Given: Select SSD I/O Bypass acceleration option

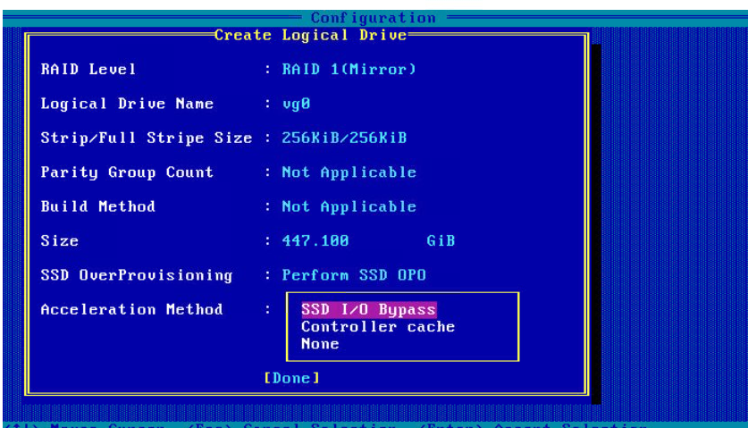Looking at the screenshot, I should 369,310.
